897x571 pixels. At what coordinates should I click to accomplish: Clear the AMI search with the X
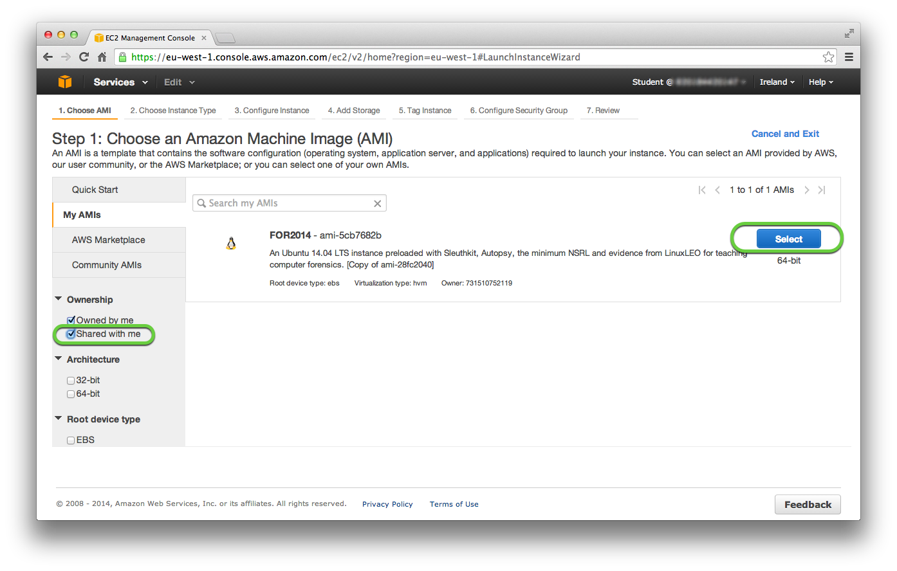[x=378, y=203]
